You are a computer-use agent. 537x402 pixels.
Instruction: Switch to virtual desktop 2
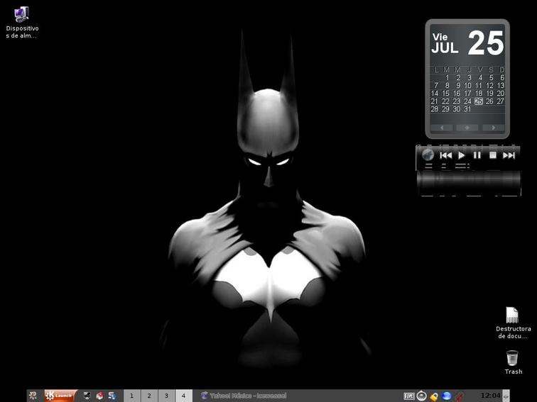point(149,396)
